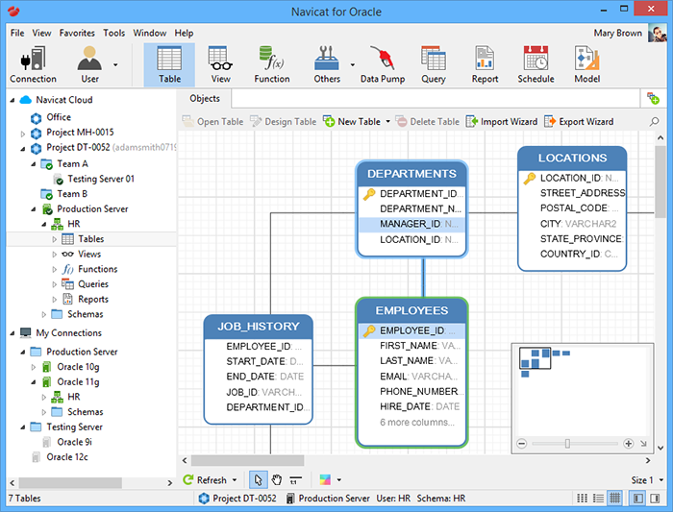Collapse the My Connections node
The width and height of the screenshot is (673, 512).
click(12, 333)
